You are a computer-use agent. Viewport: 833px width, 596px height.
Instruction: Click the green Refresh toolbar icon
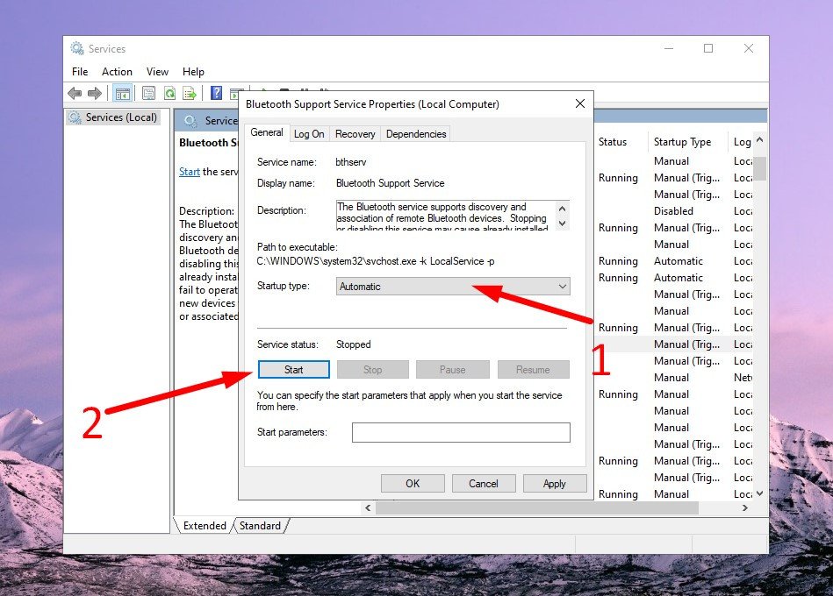[169, 93]
